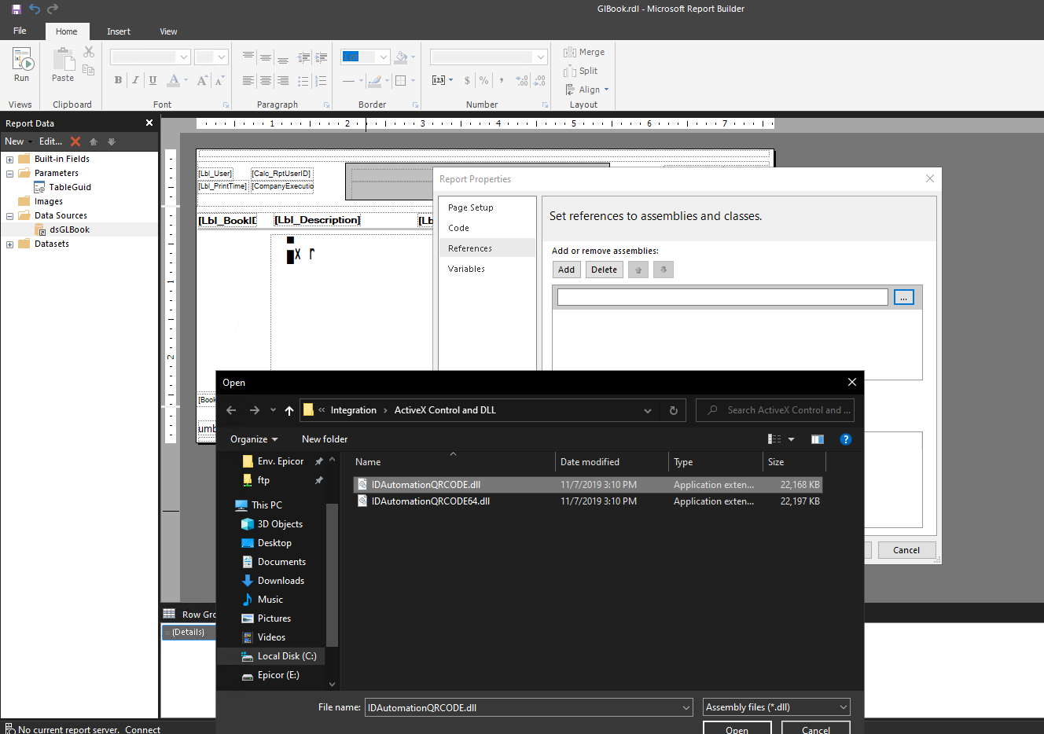Select Local Disk (C:) in navigation pane
The image size is (1044, 734).
286,656
